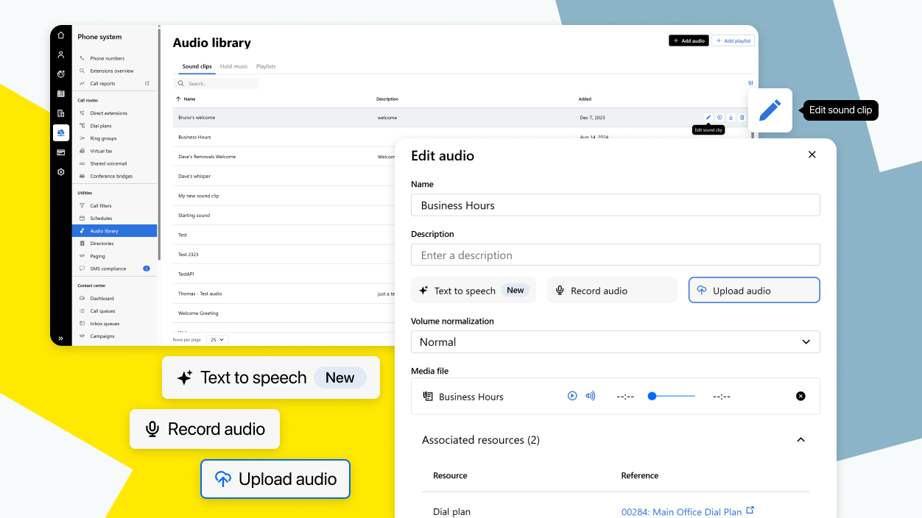Viewport: 922px width, 518px height.
Task: Click the Description input field
Action: point(615,255)
